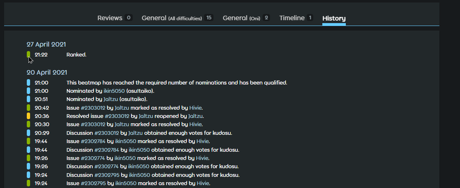Open Jaltzu profile in the 20:42 resolved row

pyautogui.click(x=122, y=108)
